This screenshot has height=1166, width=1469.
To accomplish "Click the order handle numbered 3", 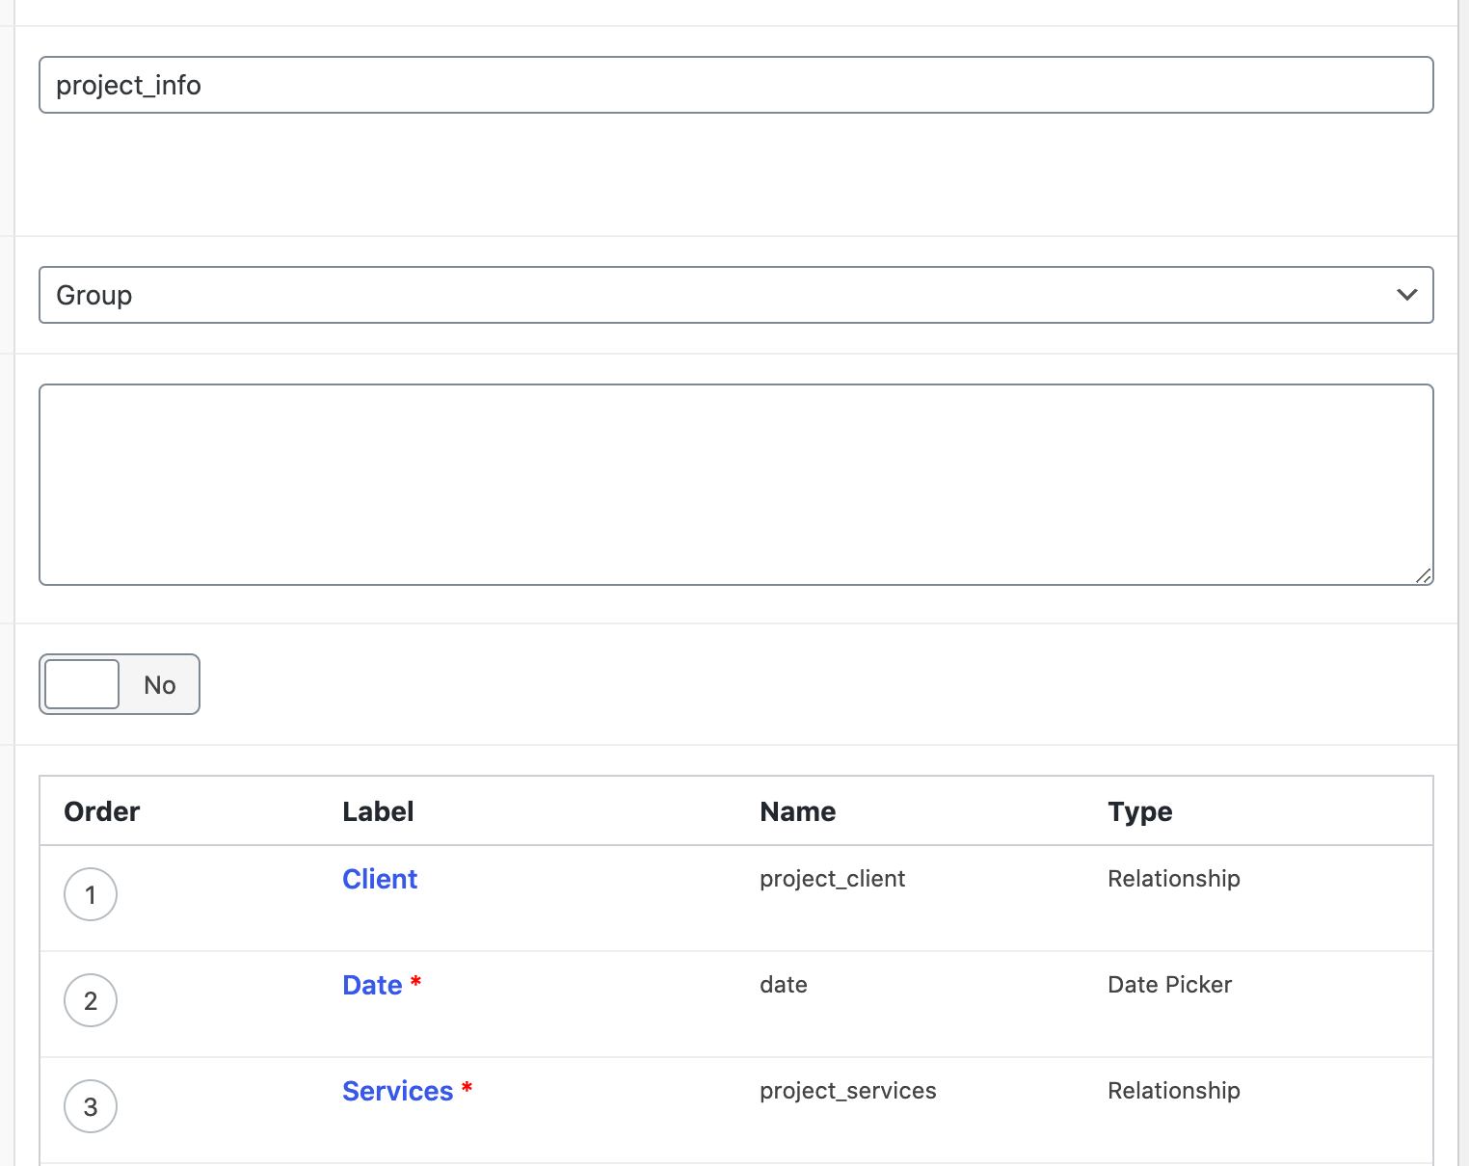I will (91, 1106).
